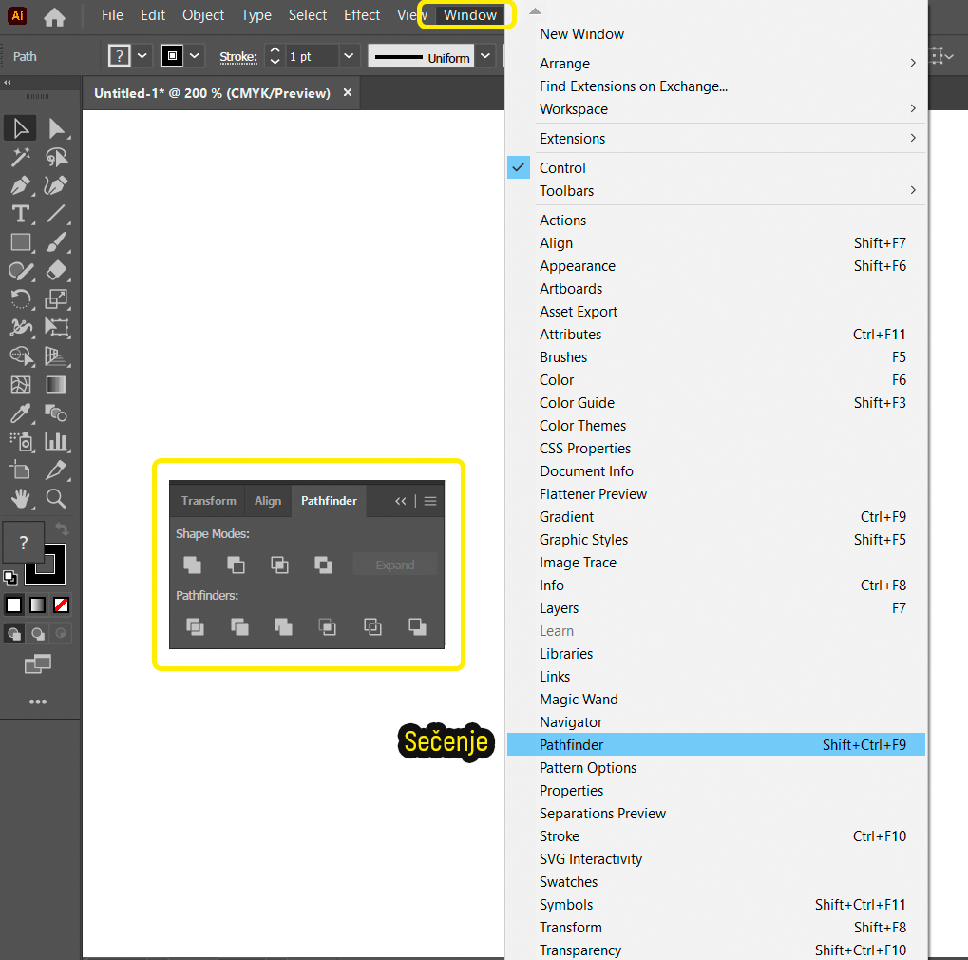This screenshot has height=960, width=968.
Task: Open the fill color dropdown arrow
Action: (x=142, y=56)
